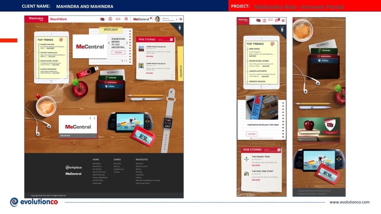381x214 pixels.
Task: Open Policies card in desktop wallet
Action: (111, 86)
